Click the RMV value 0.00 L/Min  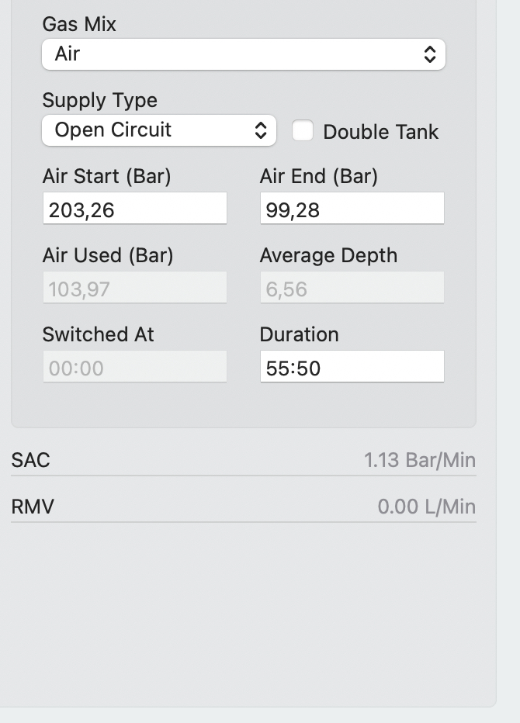(427, 507)
